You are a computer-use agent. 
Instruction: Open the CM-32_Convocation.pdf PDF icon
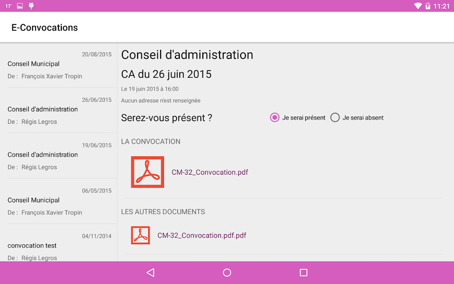coord(147,172)
